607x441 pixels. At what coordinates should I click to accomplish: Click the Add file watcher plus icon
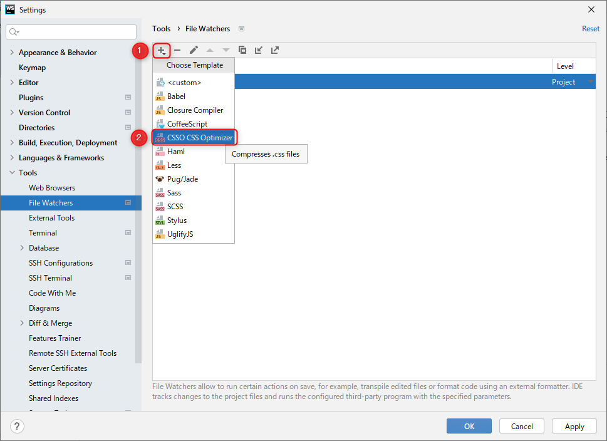pyautogui.click(x=162, y=50)
